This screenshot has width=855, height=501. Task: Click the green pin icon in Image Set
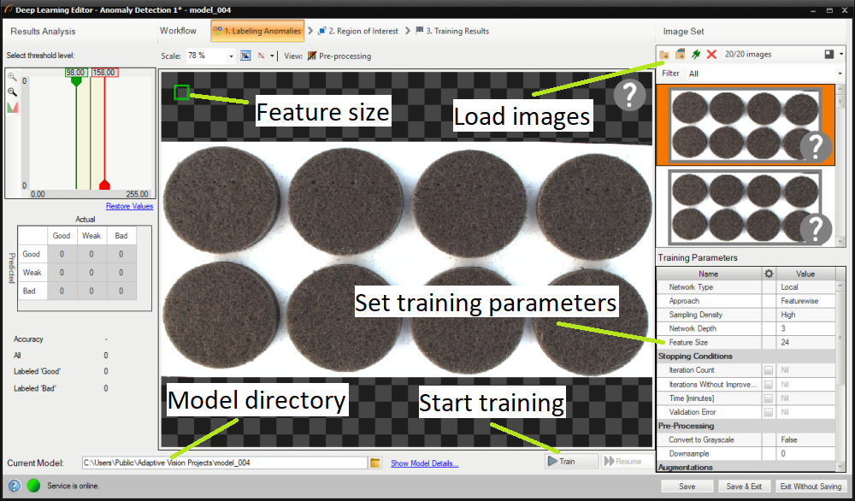[696, 55]
